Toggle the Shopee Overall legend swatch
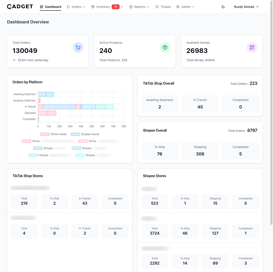Viewport: 273px width, 272px height. [75, 134]
